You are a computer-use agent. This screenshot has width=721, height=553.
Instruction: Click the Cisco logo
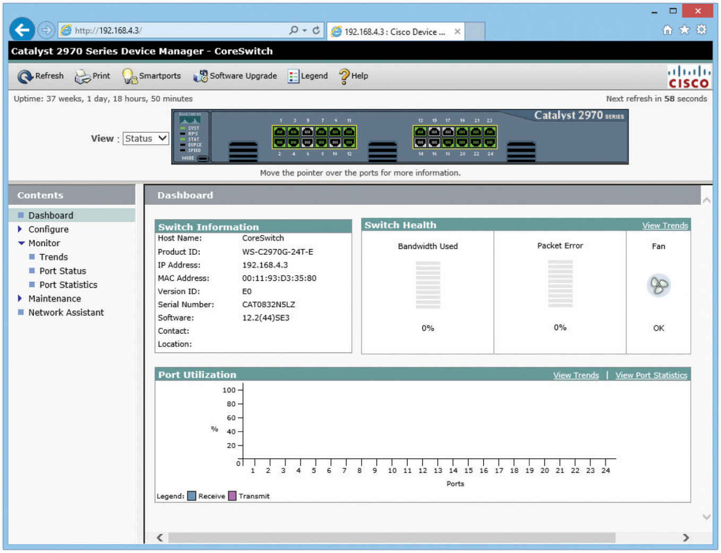(x=689, y=77)
